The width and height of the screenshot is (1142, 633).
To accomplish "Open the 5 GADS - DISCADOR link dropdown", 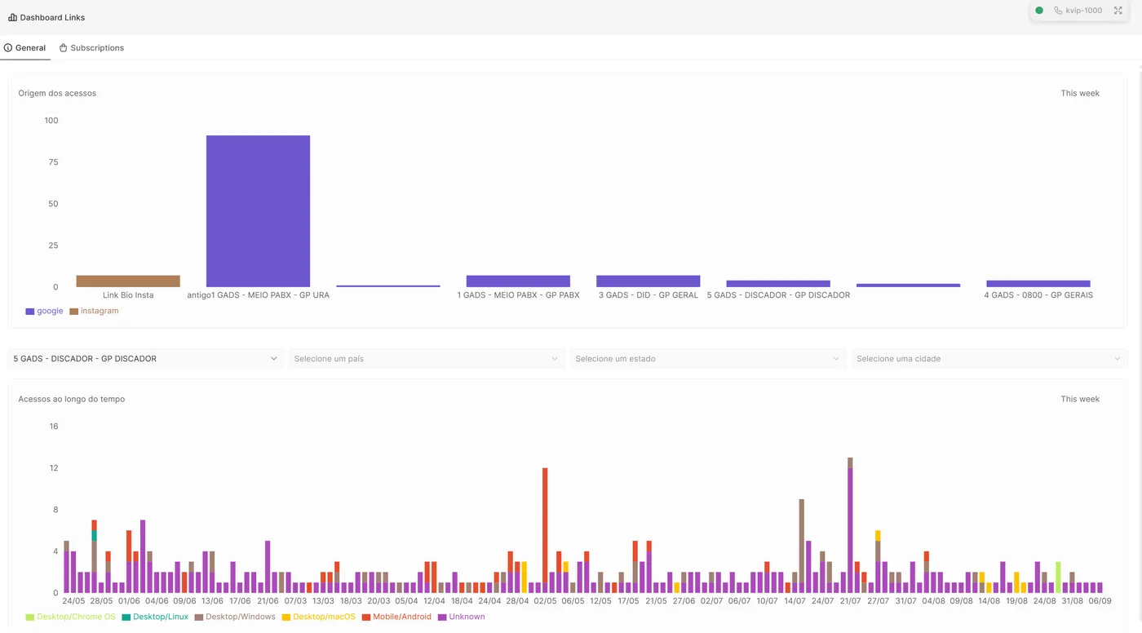I will [146, 359].
